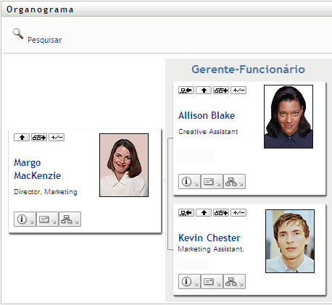Click Kevin Chester's photo thumbnail
The width and height of the screenshot is (332, 305).
pyautogui.click(x=290, y=241)
